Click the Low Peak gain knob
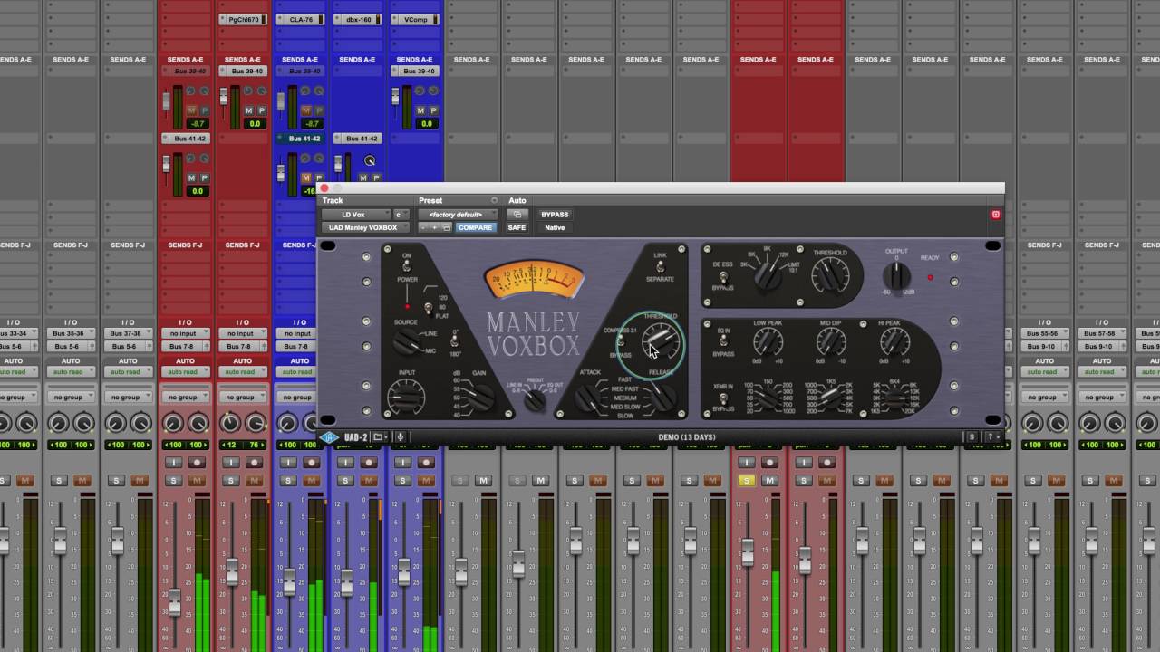The height and width of the screenshot is (652, 1160). (768, 341)
